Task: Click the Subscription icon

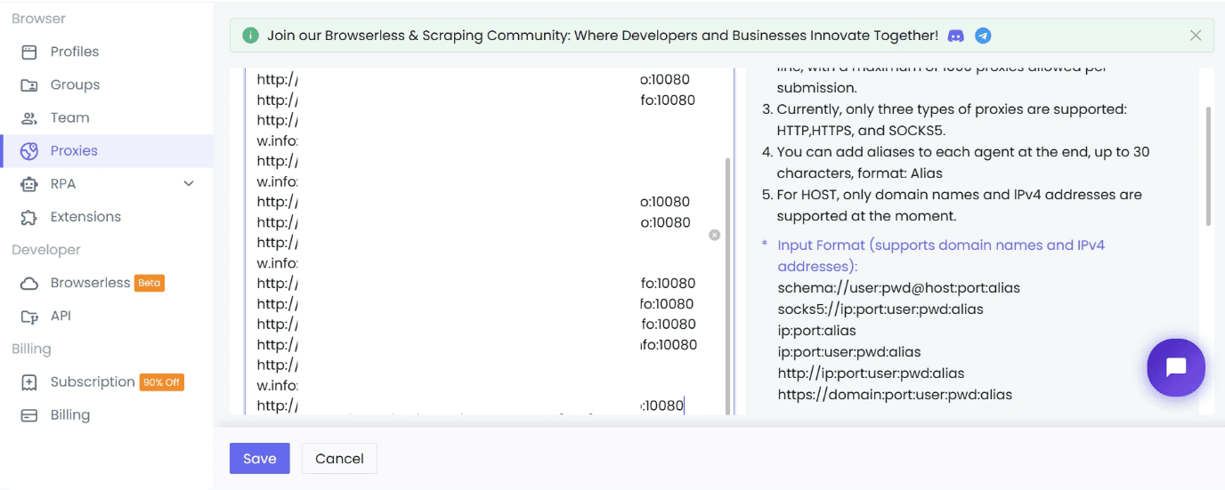Action: pyautogui.click(x=29, y=382)
